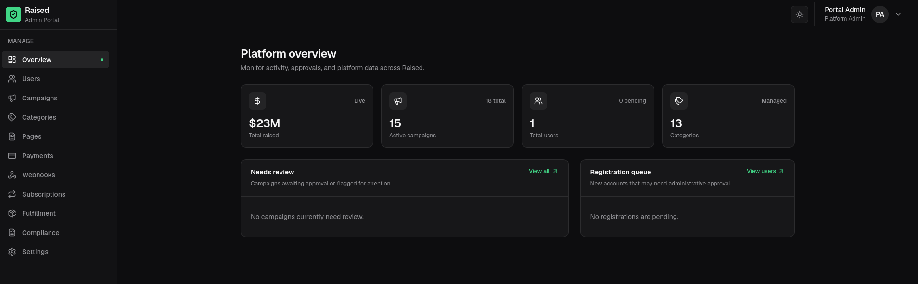Select Compliance in the sidebar
This screenshot has height=284, width=918.
click(x=56, y=233)
